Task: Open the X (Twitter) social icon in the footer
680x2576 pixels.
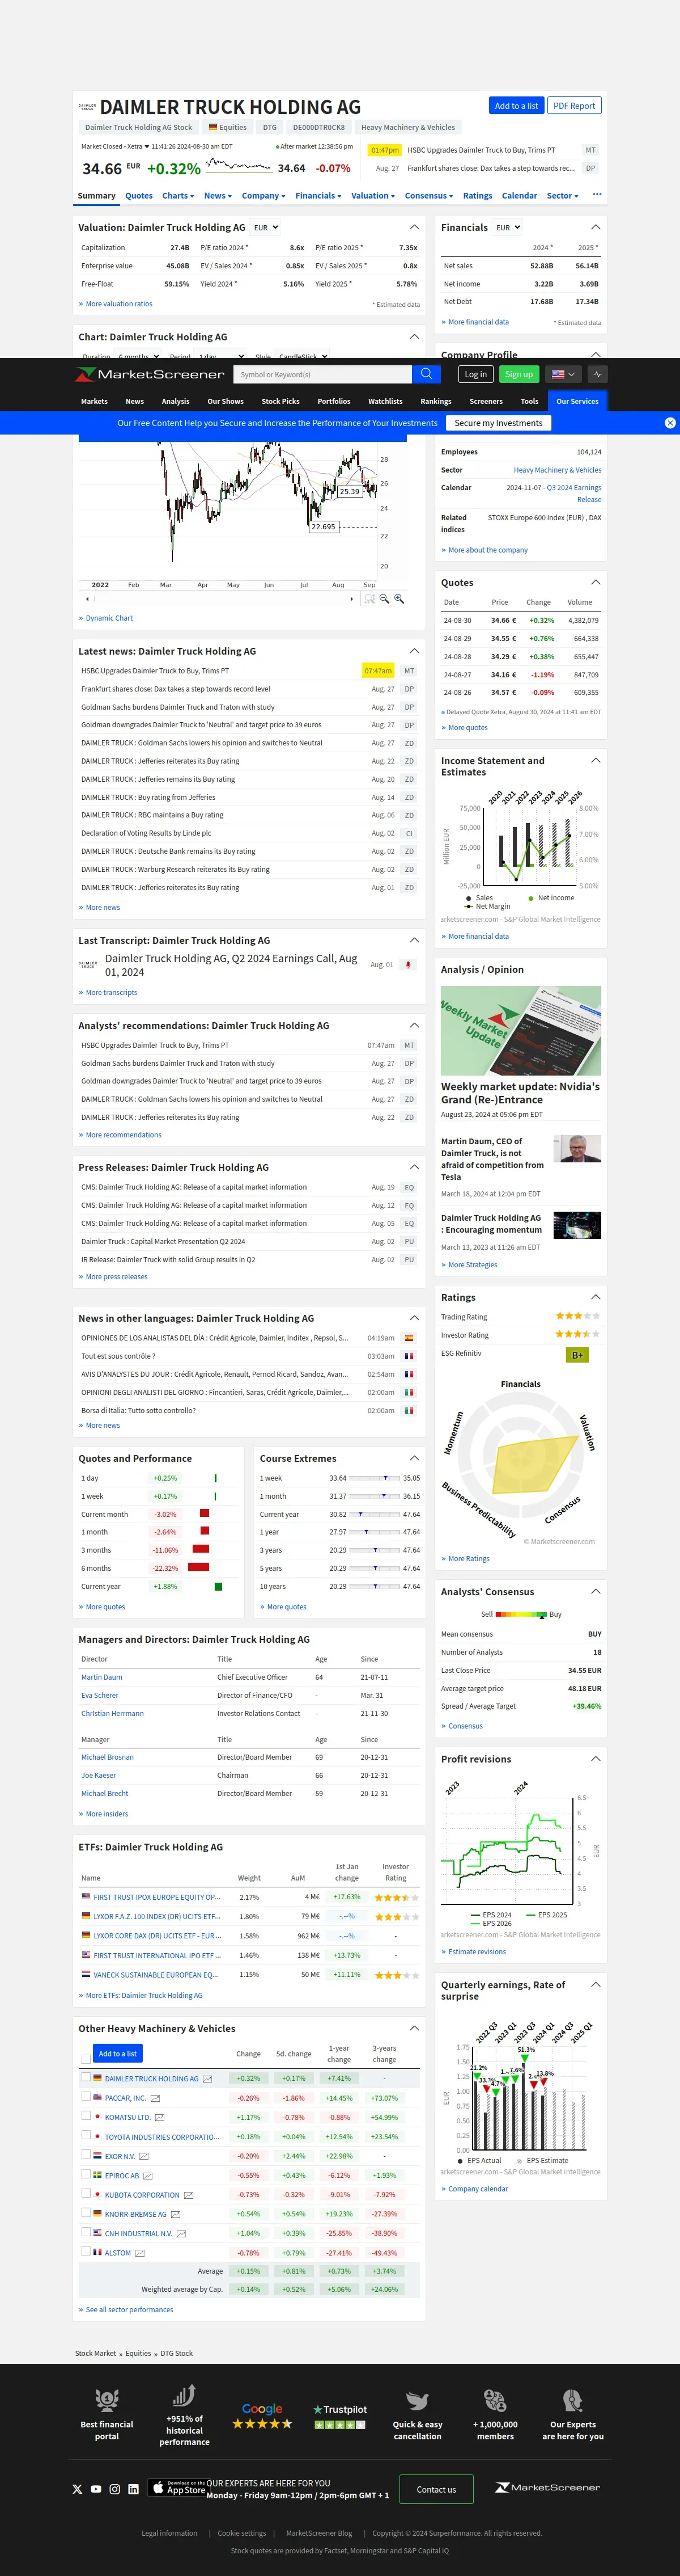Action: point(77,2489)
